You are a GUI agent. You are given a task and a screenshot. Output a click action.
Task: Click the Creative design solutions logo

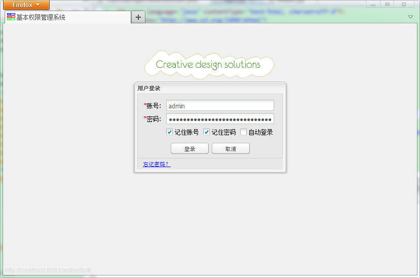[209, 64]
